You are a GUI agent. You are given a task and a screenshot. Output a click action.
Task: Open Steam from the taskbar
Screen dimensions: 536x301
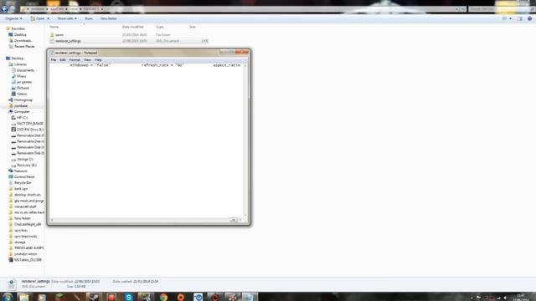tap(94, 298)
